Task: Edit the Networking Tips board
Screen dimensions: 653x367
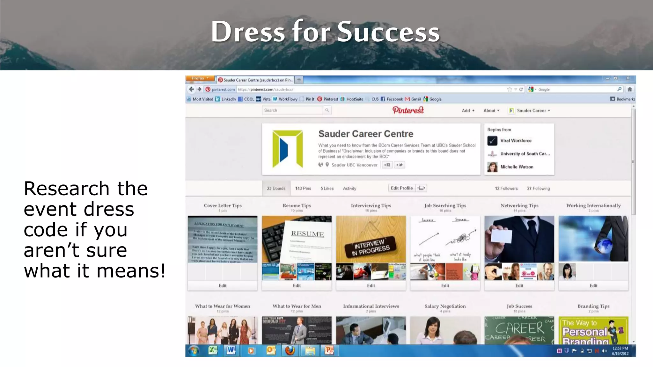Action: coord(519,285)
